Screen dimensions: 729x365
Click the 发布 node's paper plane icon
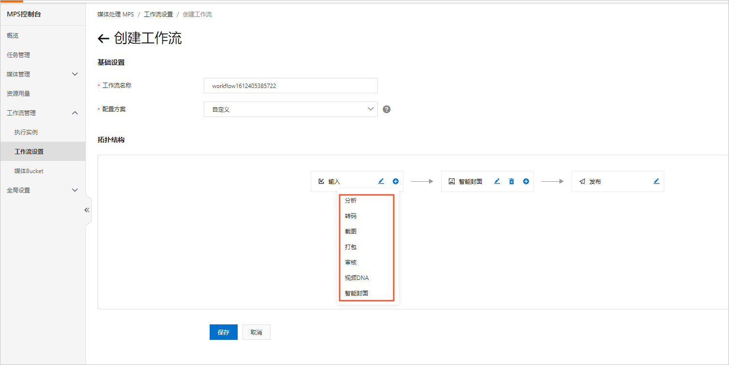pos(582,181)
